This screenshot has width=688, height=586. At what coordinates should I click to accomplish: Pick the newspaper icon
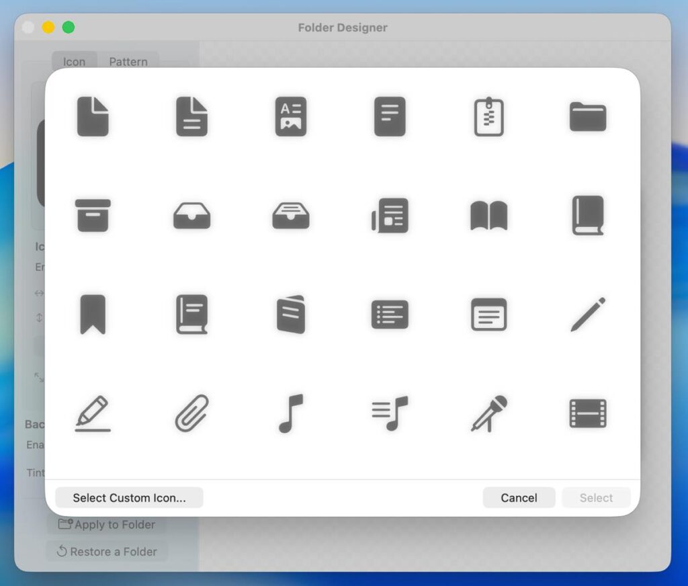(x=390, y=216)
